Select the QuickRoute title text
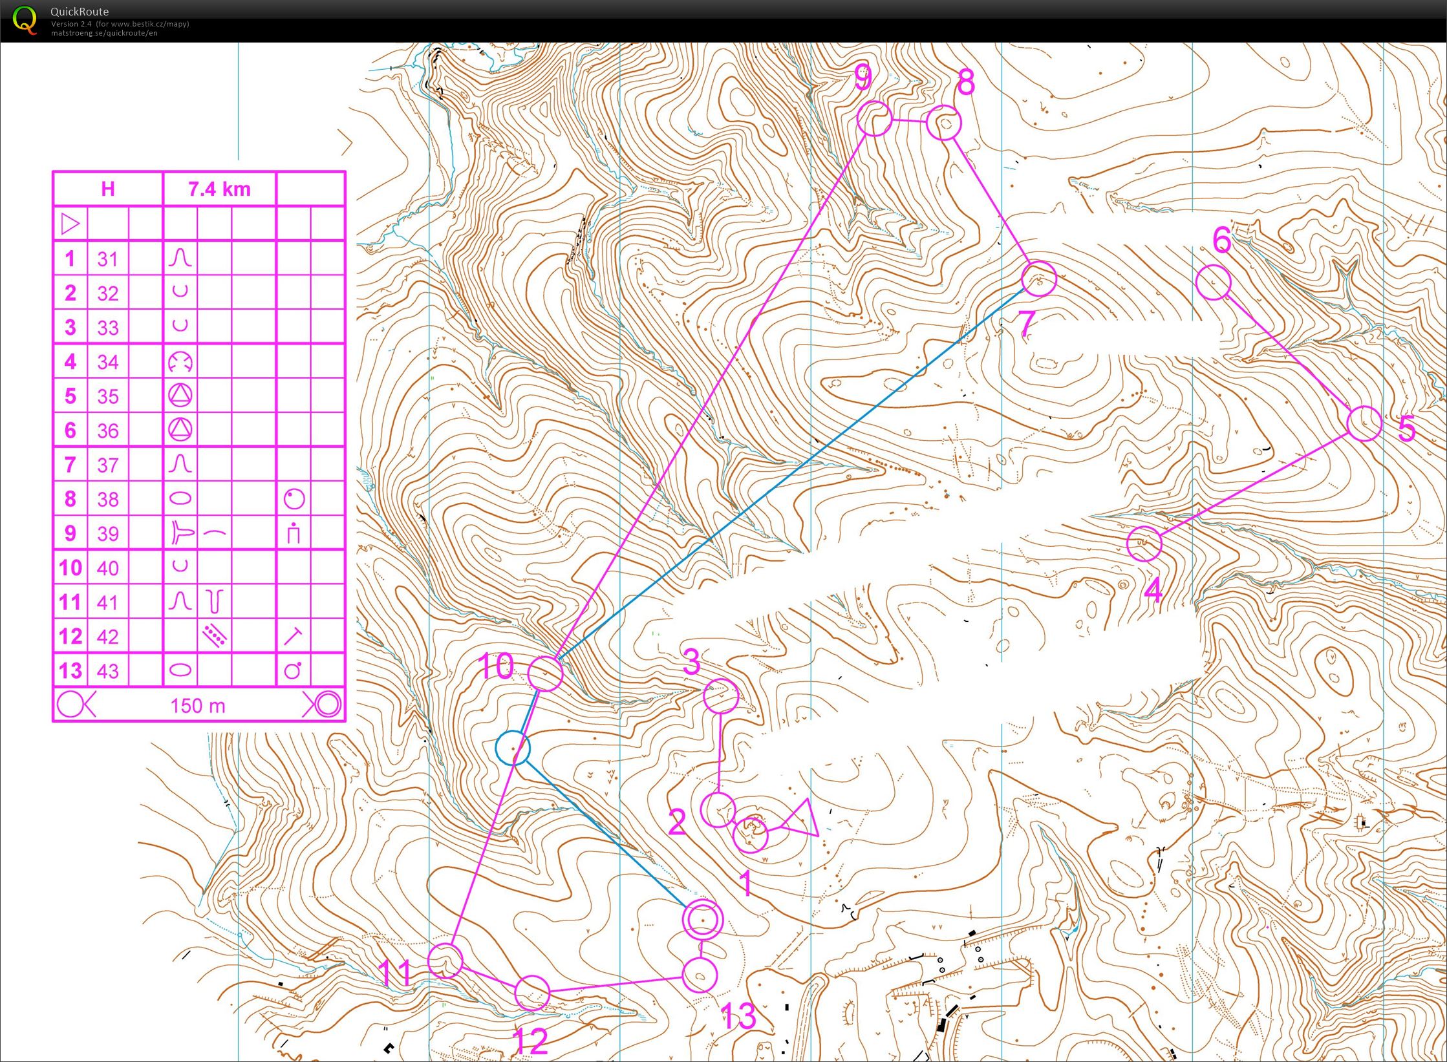The image size is (1447, 1062). (80, 11)
